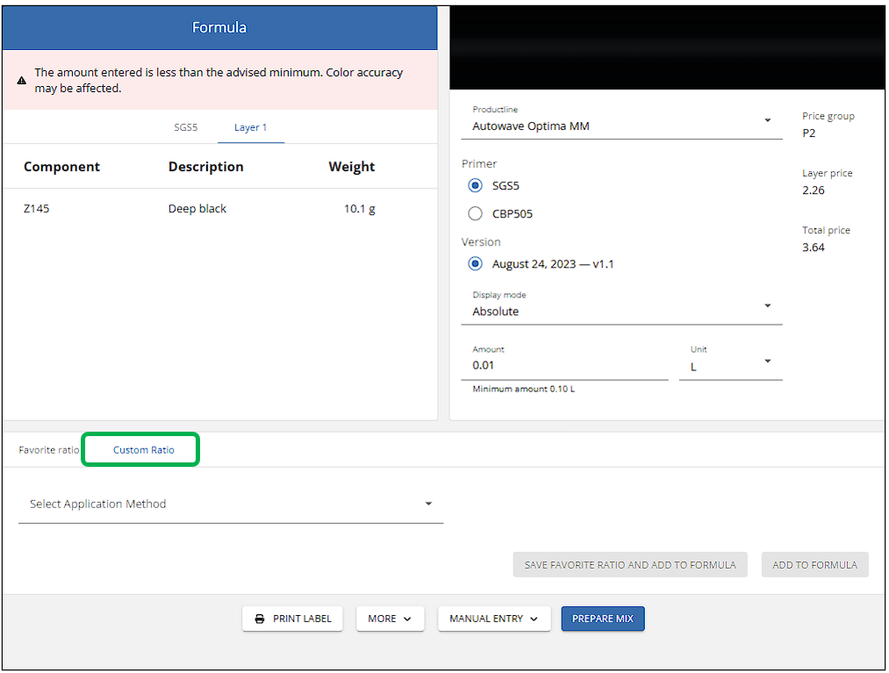
Task: Open the MANUAL ENTRY dropdown menu
Action: (494, 619)
